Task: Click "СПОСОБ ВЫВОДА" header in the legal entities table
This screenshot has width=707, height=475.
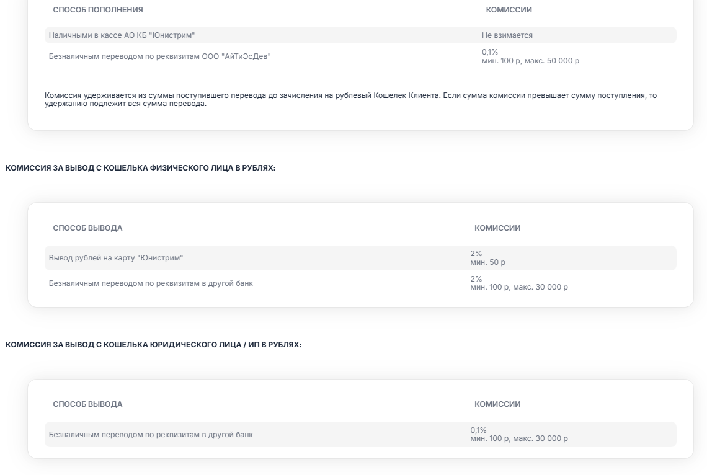Action: (87, 404)
